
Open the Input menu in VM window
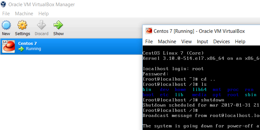tap(202, 42)
